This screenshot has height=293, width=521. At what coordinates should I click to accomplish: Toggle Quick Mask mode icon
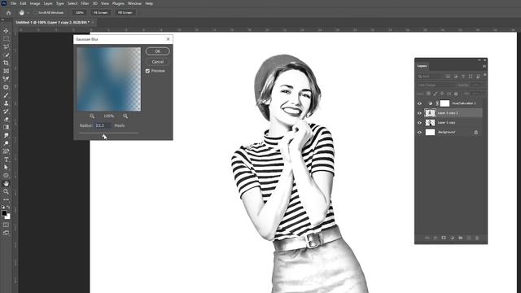point(6,225)
